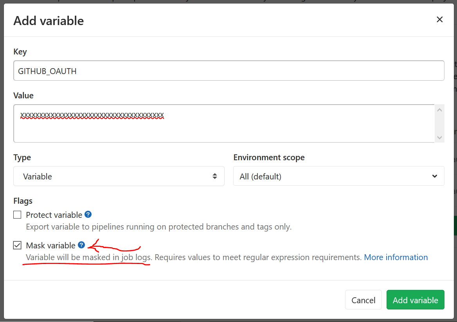Click the Type selector up-down arrows

coord(214,176)
